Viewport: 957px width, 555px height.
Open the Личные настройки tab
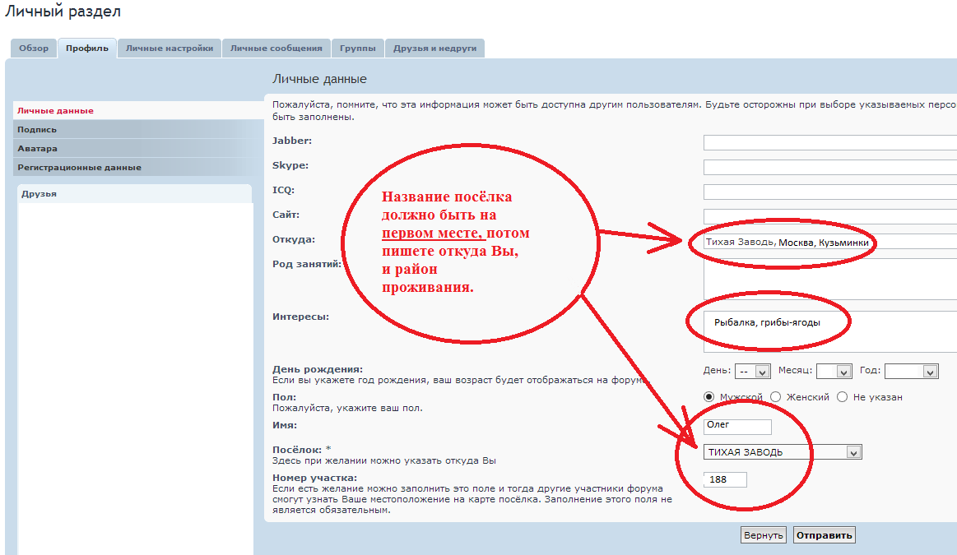[170, 49]
